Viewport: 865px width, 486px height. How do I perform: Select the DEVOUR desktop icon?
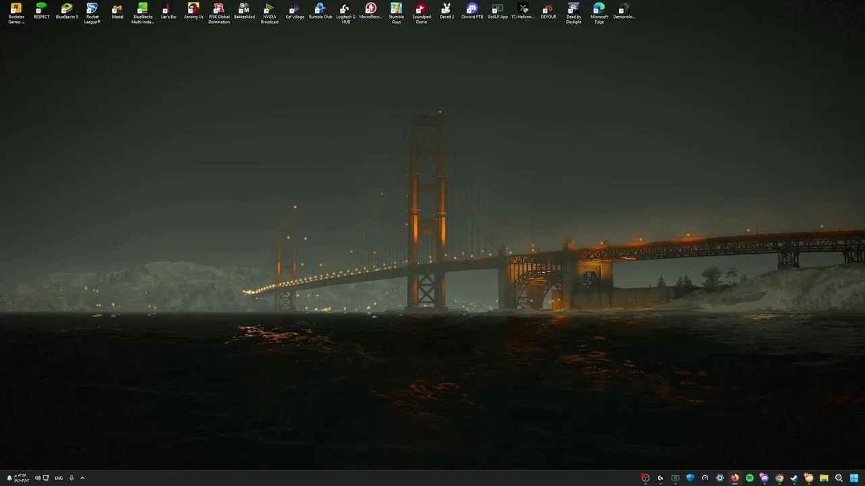point(548,11)
